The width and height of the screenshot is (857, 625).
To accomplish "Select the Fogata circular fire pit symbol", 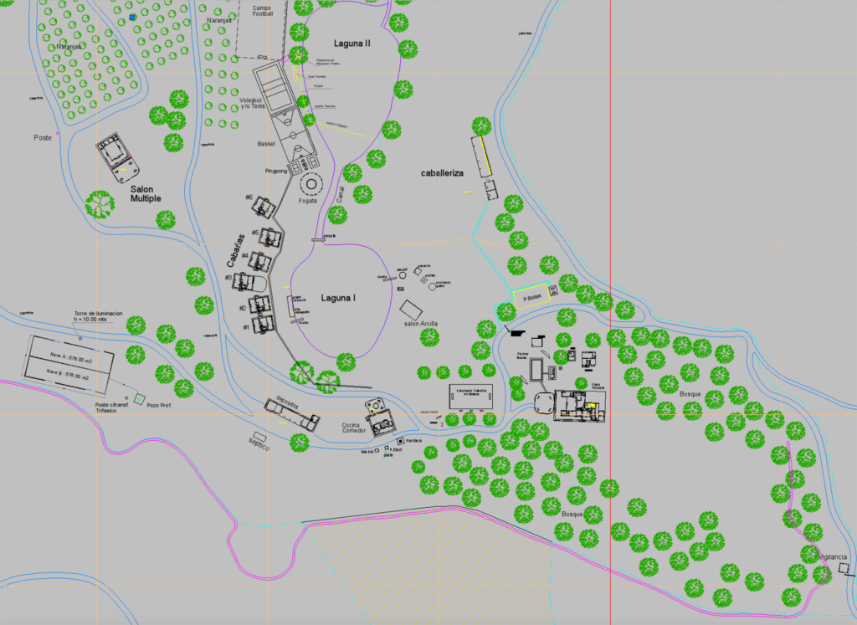I will pyautogui.click(x=313, y=184).
